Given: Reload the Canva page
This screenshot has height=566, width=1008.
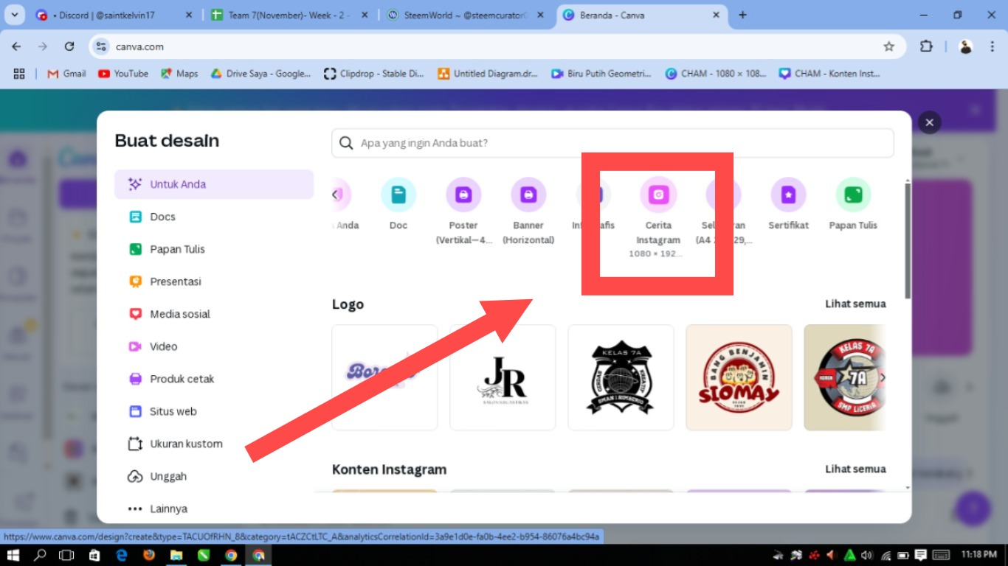Looking at the screenshot, I should pos(69,46).
